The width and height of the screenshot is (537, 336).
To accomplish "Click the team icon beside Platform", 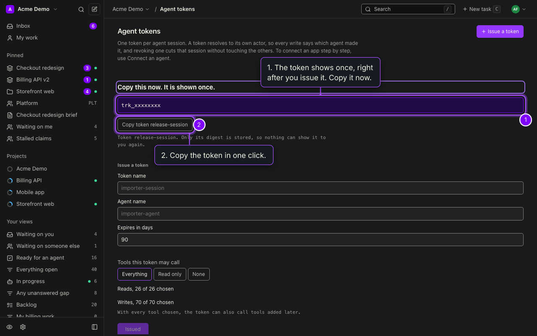I will (10, 103).
